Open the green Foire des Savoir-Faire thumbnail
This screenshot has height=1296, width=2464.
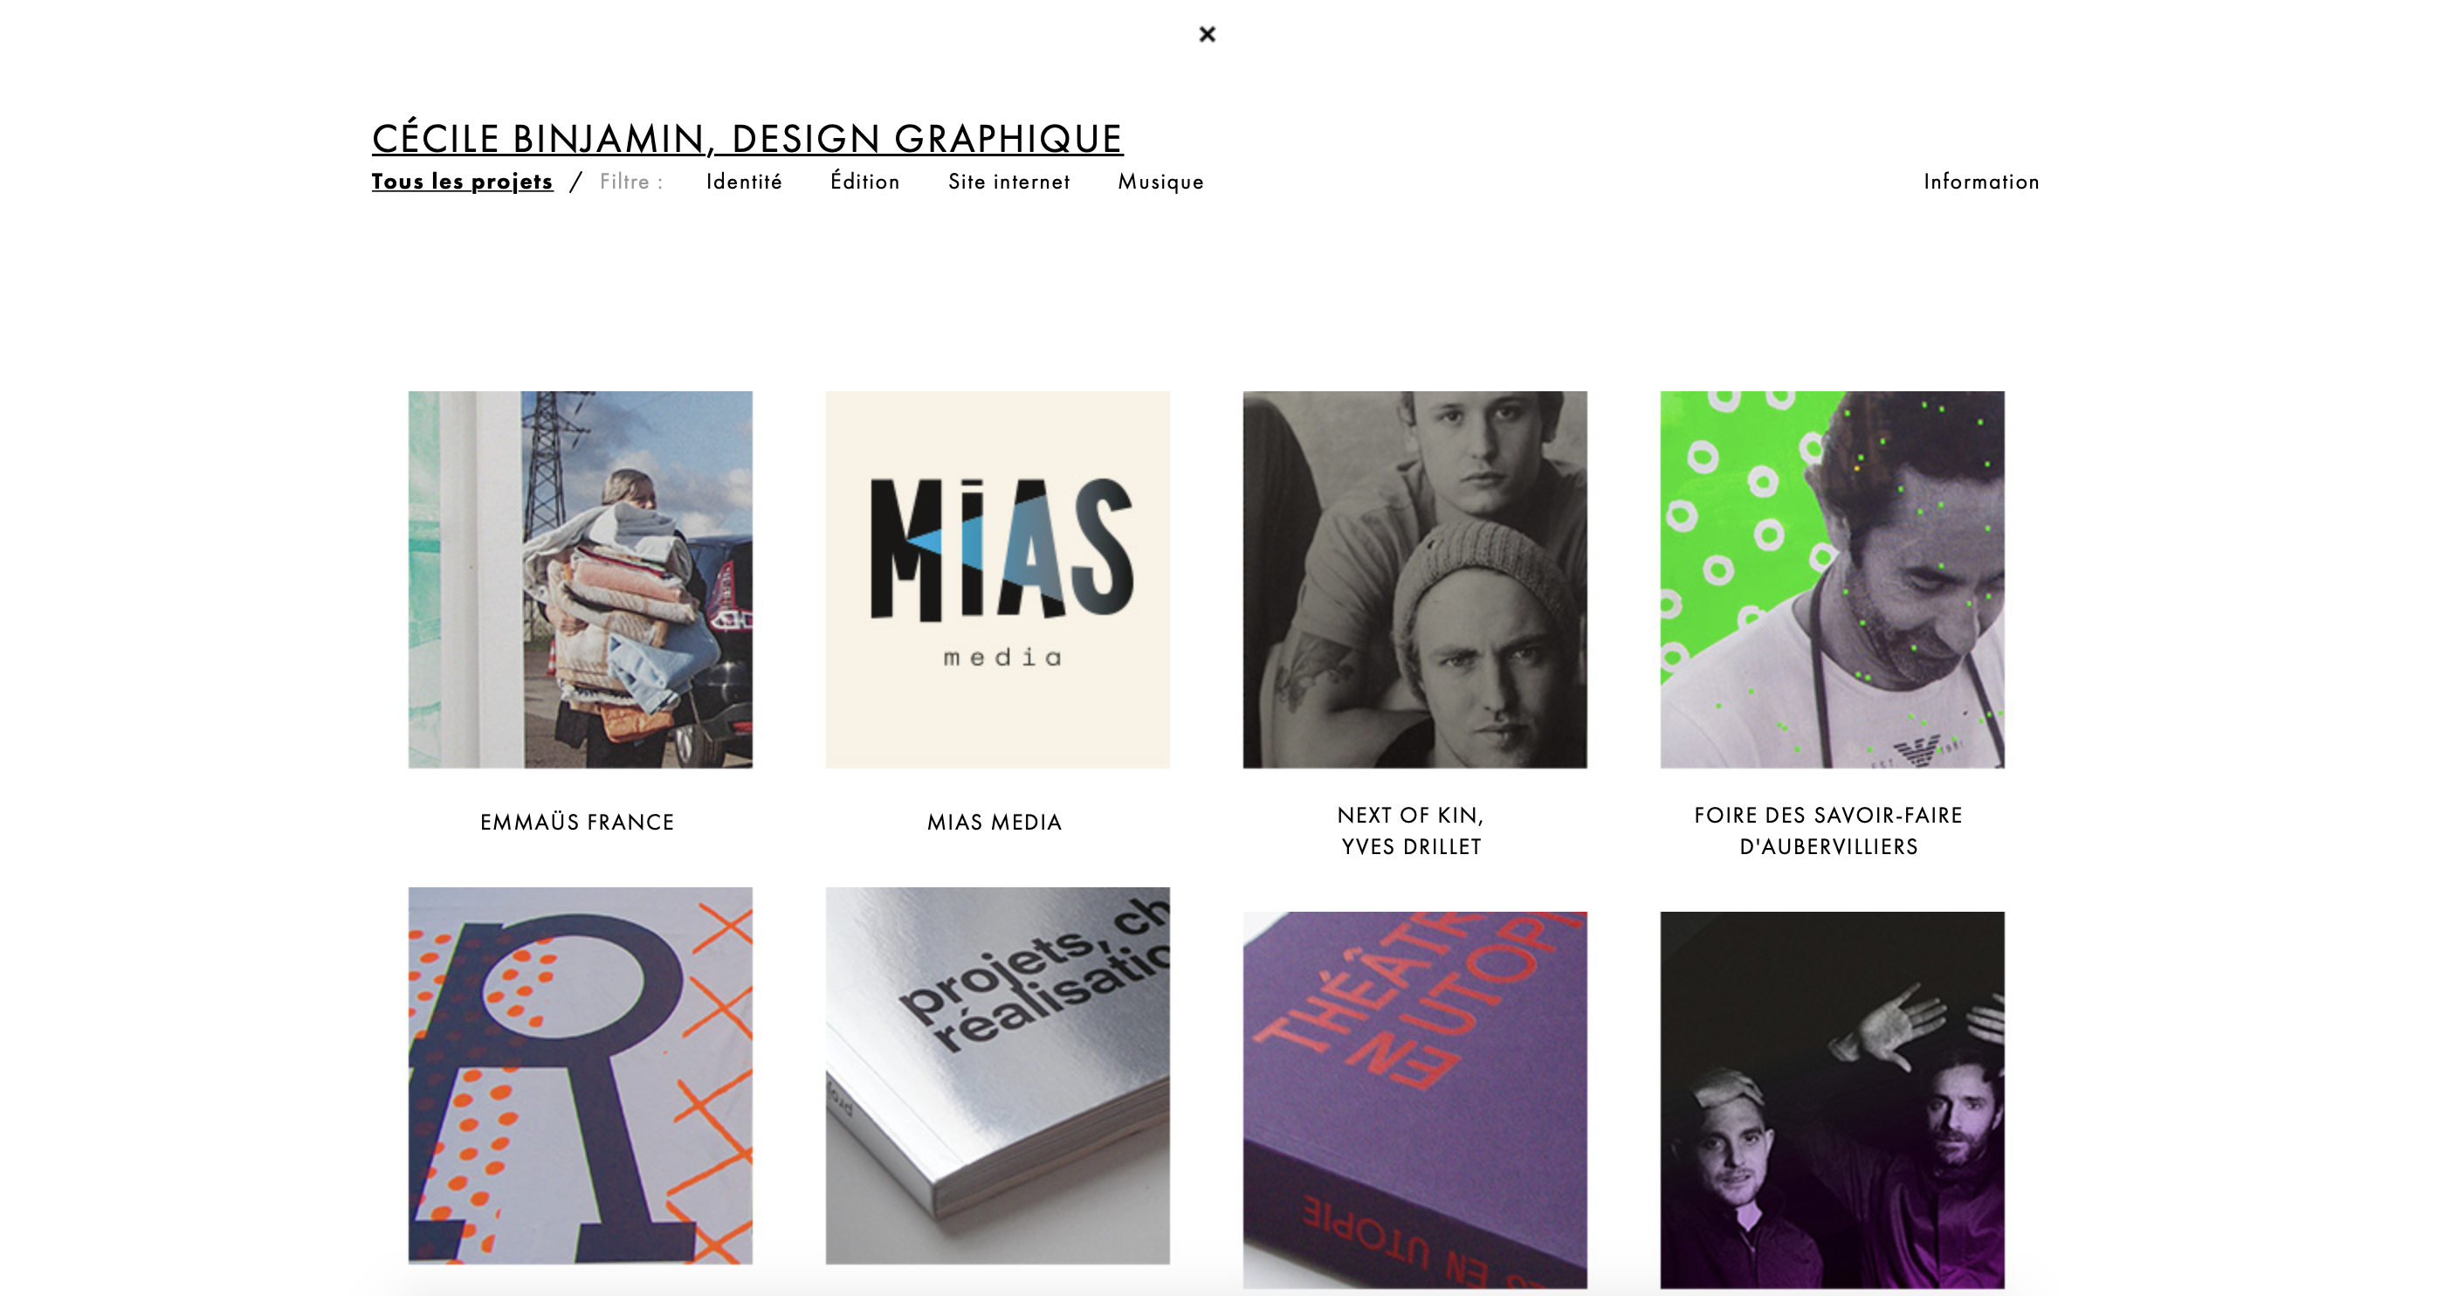pos(1832,580)
